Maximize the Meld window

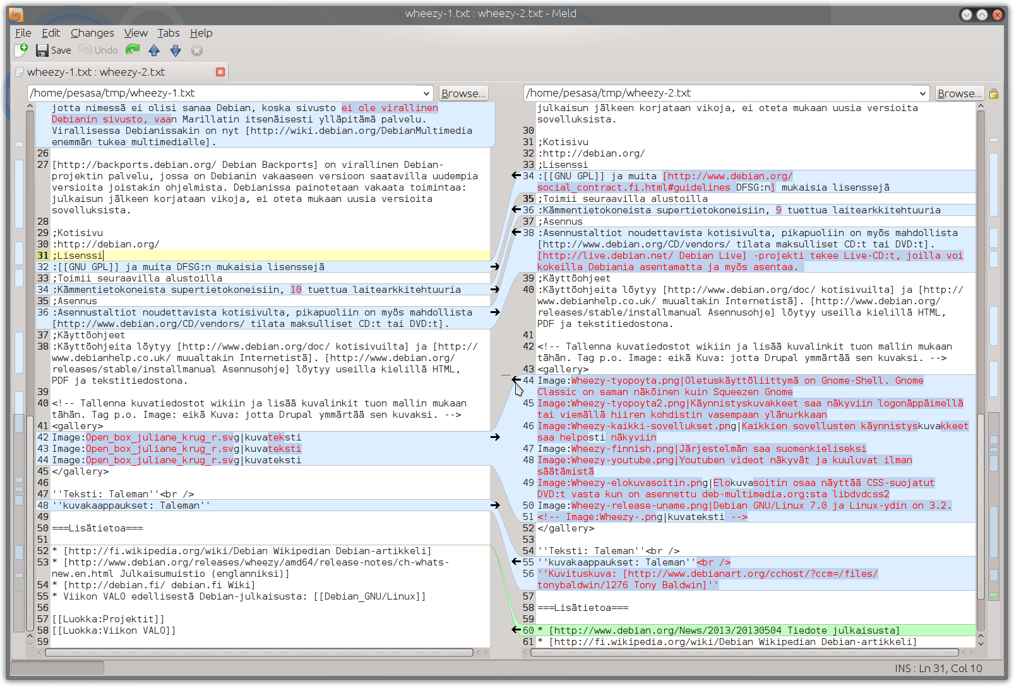pos(982,14)
